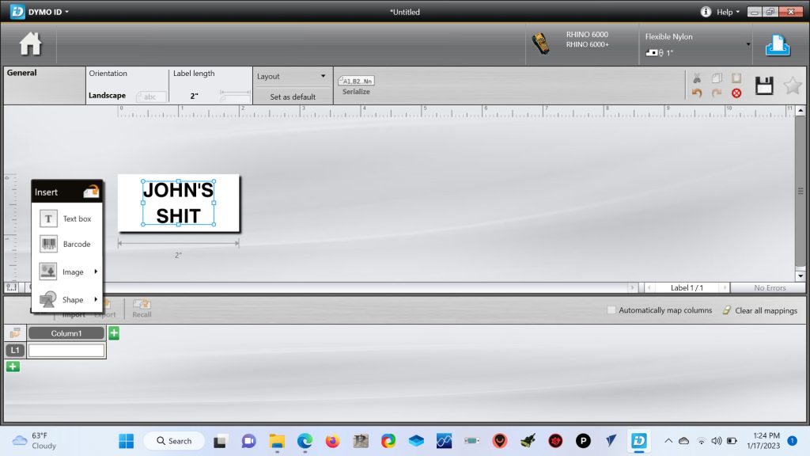This screenshot has height=456, width=810.
Task: Add a new column with green plus
Action: (x=114, y=333)
